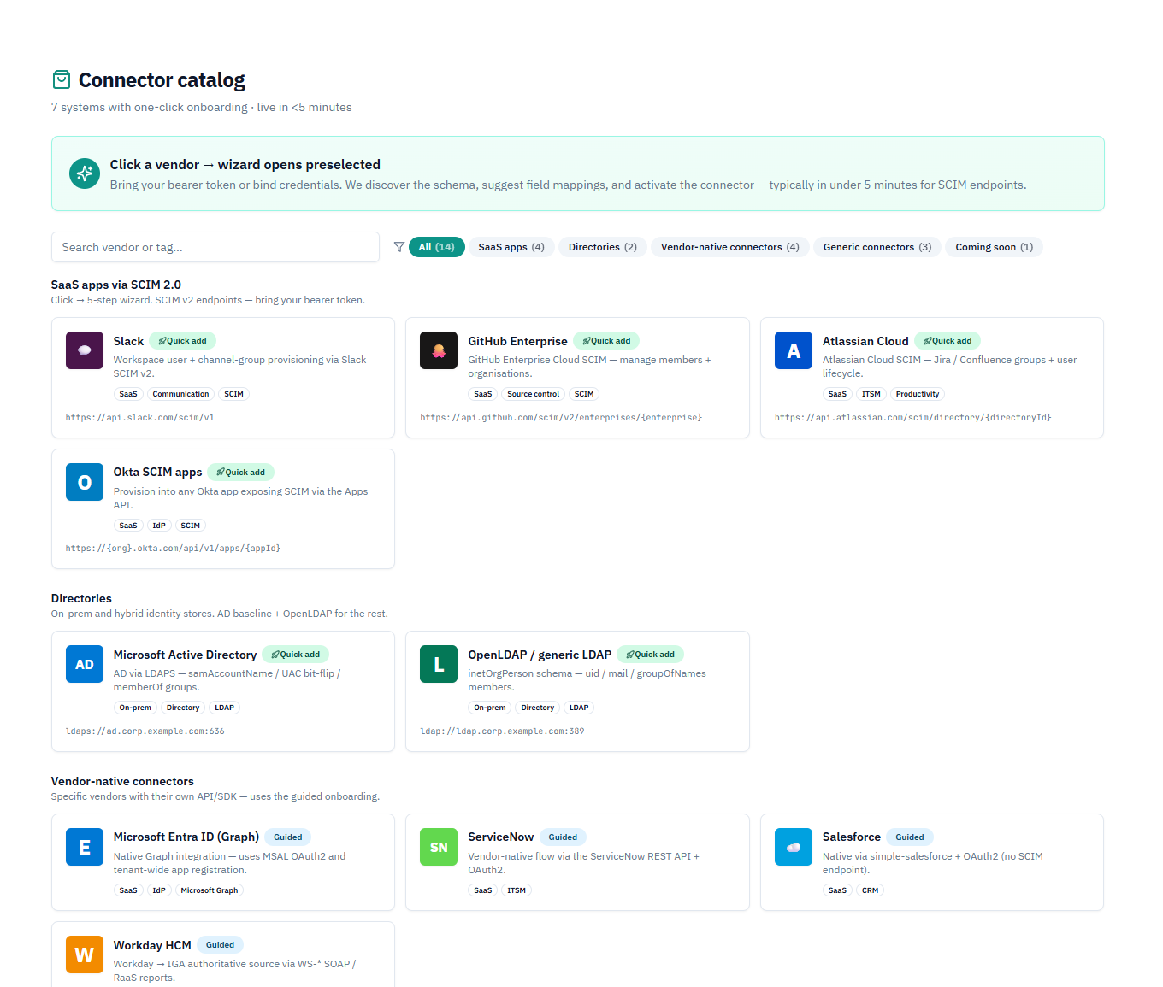Click the LDAP tag on OpenLDAP card
This screenshot has width=1163, height=987.
click(579, 708)
